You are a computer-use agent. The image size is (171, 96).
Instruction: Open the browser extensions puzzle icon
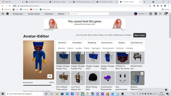(158, 6)
